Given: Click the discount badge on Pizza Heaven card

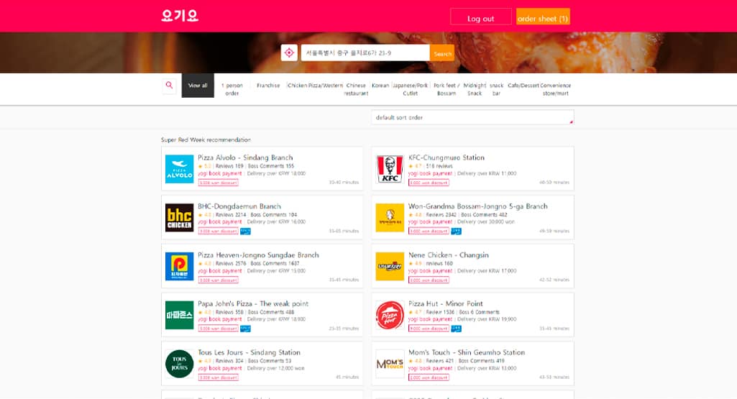Looking at the screenshot, I should tap(218, 280).
